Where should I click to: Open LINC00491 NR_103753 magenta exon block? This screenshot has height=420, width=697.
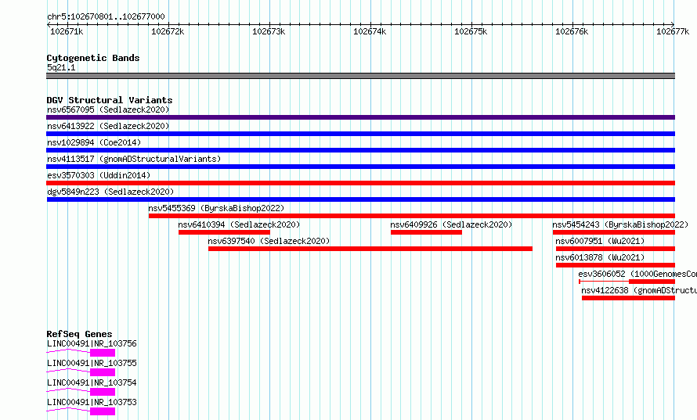pyautogui.click(x=103, y=411)
